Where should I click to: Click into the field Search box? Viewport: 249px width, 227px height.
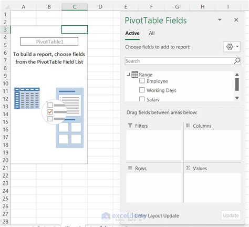[x=180, y=61]
